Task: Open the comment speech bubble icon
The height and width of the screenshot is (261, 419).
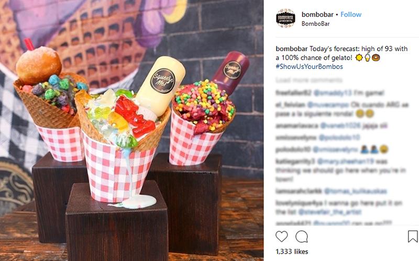Action: coord(302,236)
